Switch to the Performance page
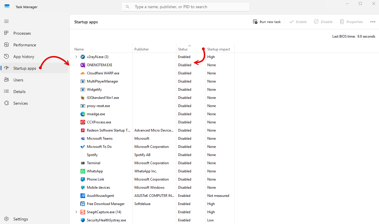This screenshot has width=379, height=224. [x=24, y=45]
